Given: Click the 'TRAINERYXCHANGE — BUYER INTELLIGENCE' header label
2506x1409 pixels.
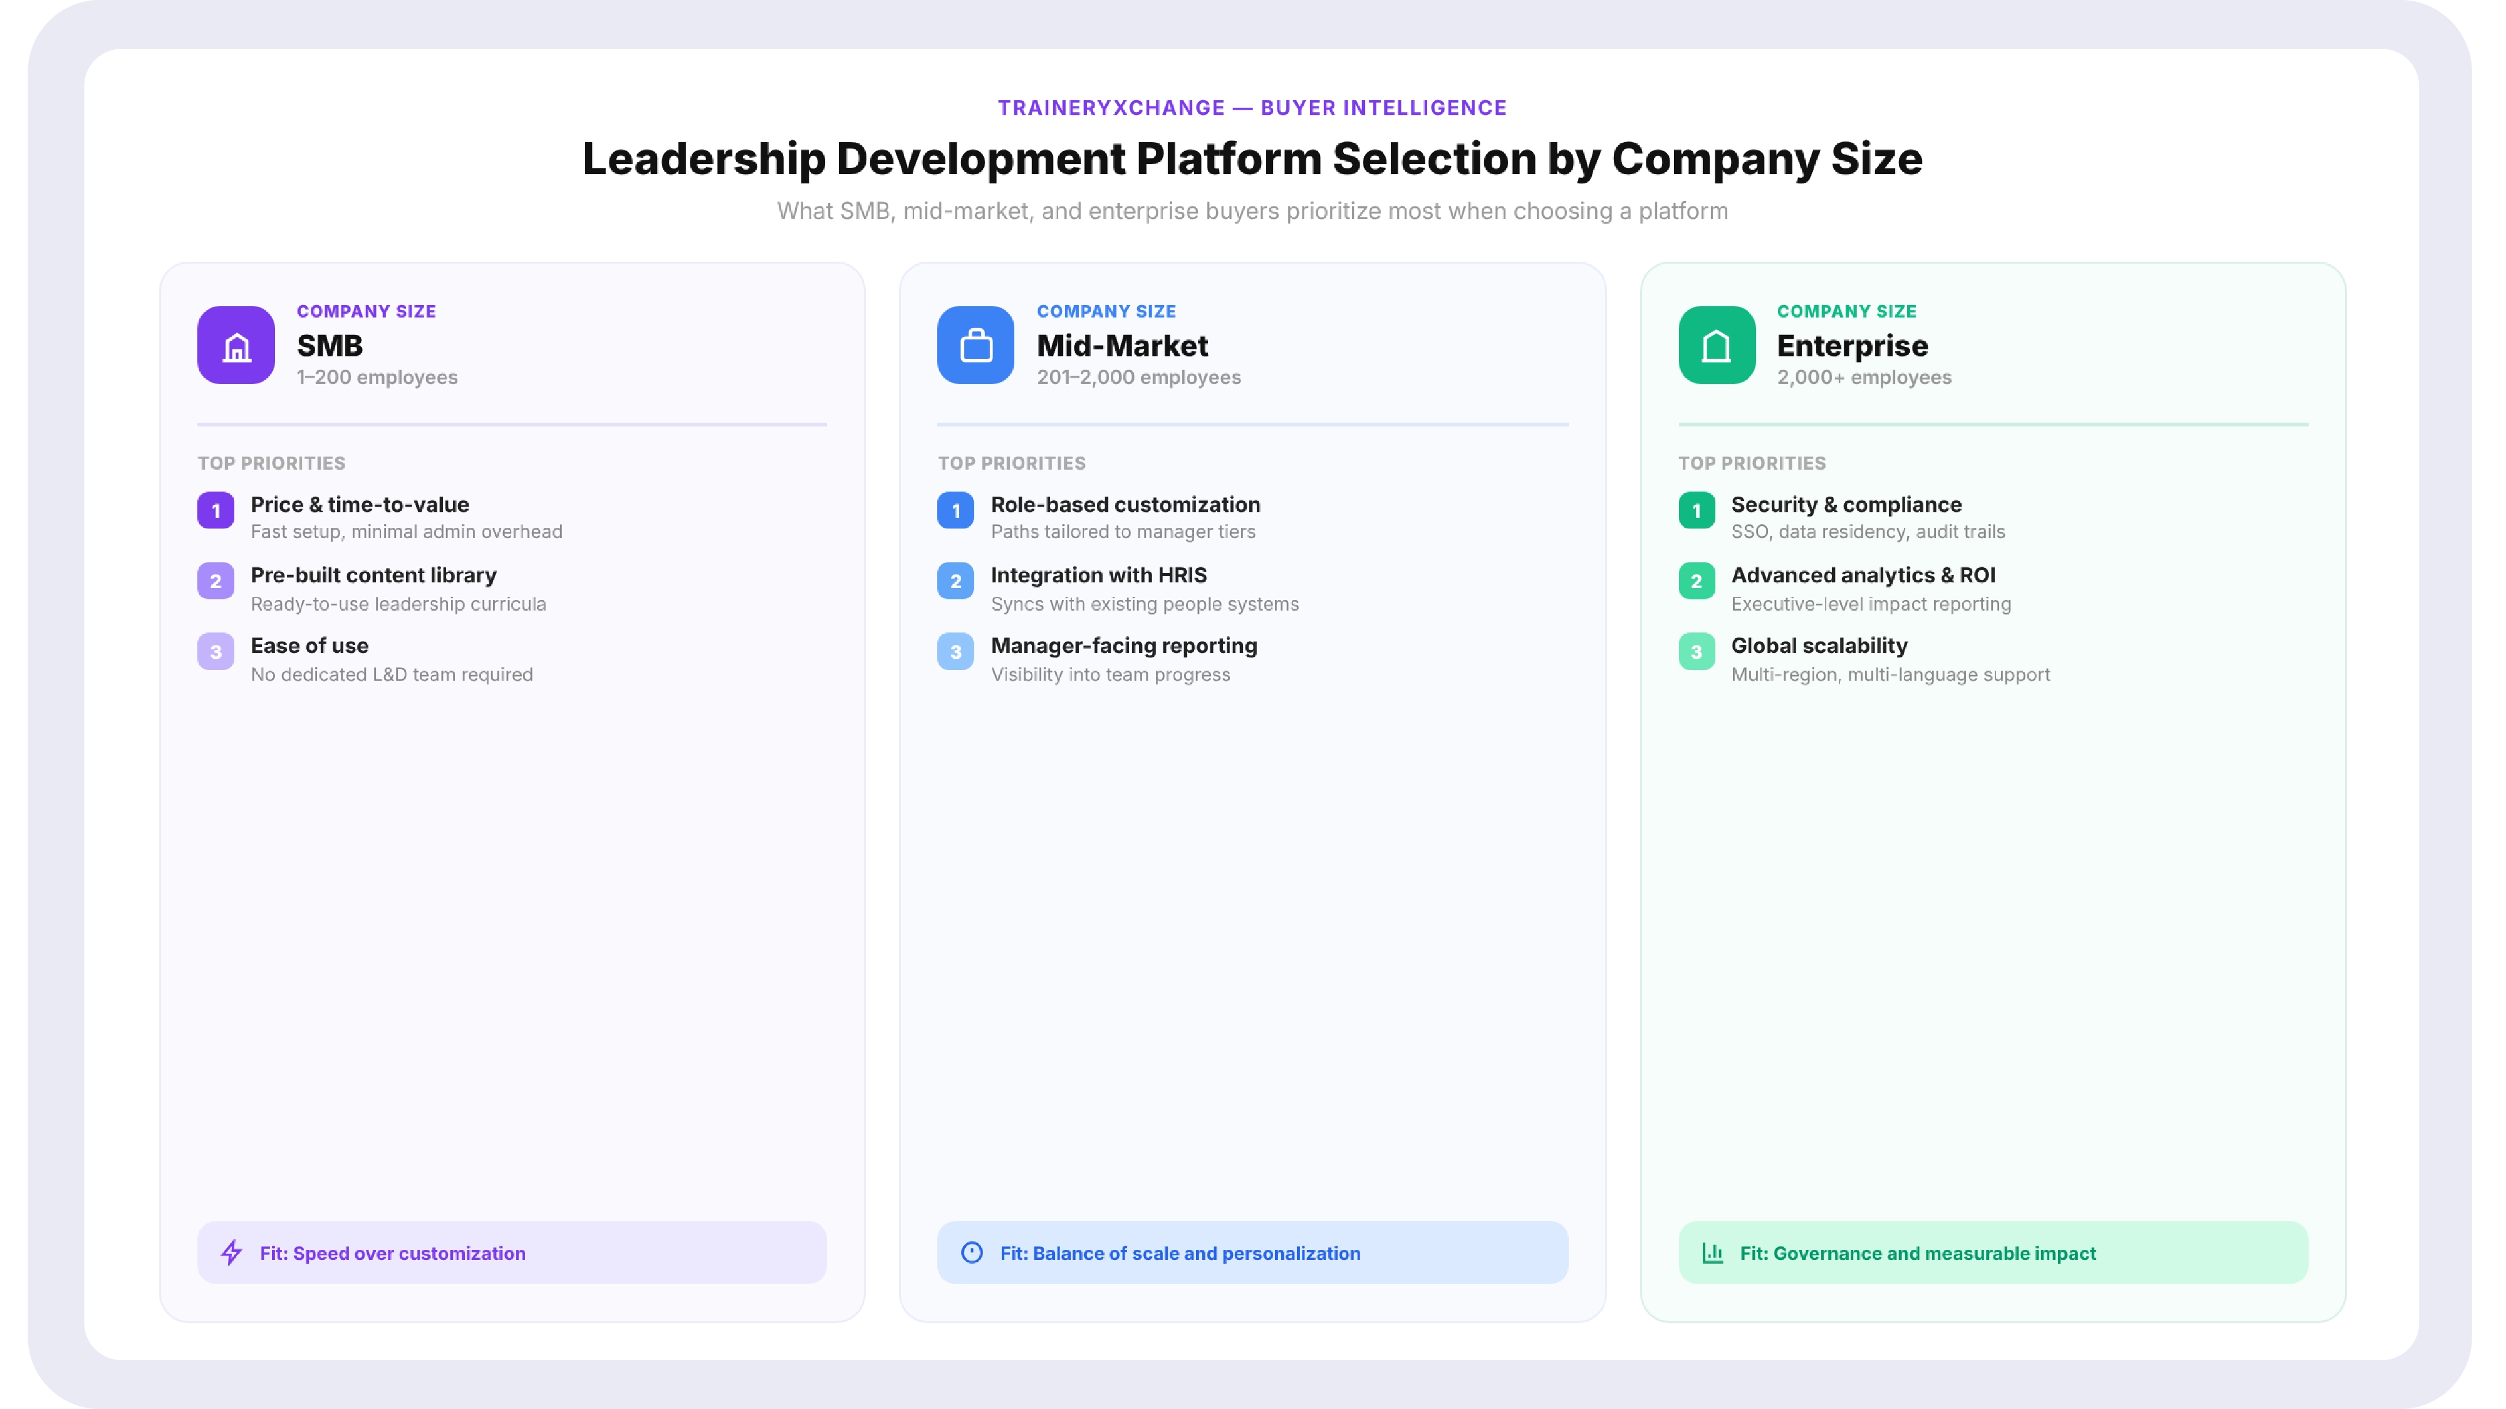Looking at the screenshot, I should (1252, 108).
